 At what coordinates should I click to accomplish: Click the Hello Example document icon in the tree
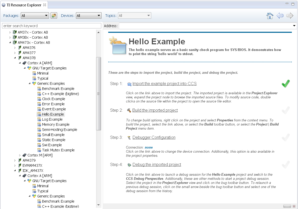point(39,114)
